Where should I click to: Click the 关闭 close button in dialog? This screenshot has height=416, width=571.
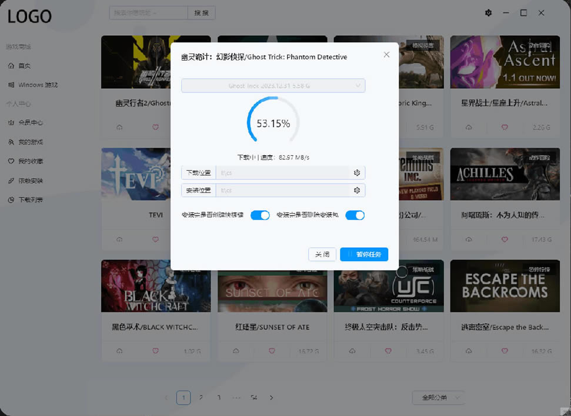coord(322,254)
